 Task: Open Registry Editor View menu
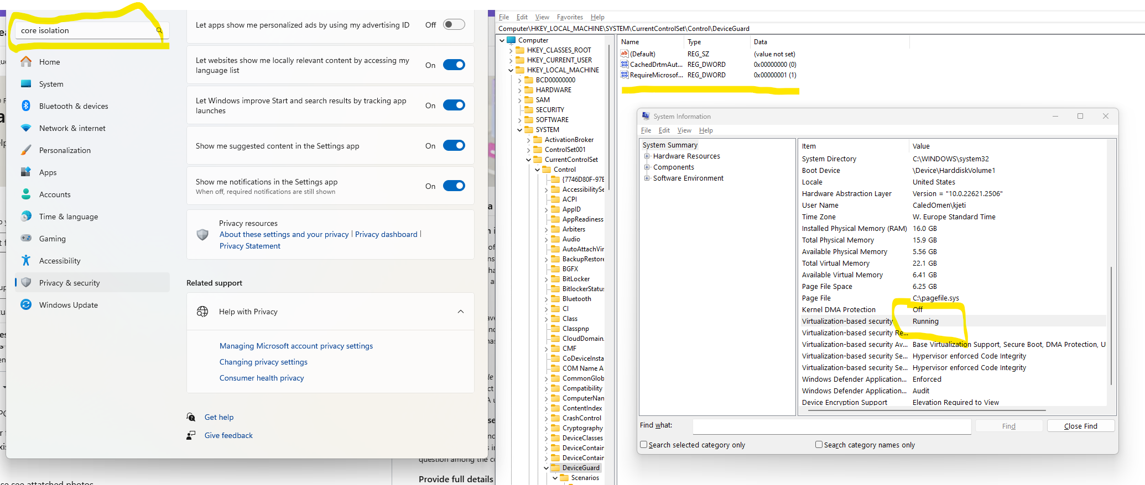[542, 17]
